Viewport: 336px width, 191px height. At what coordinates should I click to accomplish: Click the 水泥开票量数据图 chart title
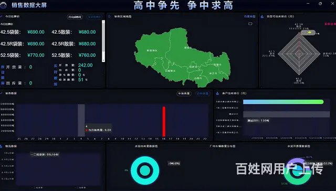[299, 146]
